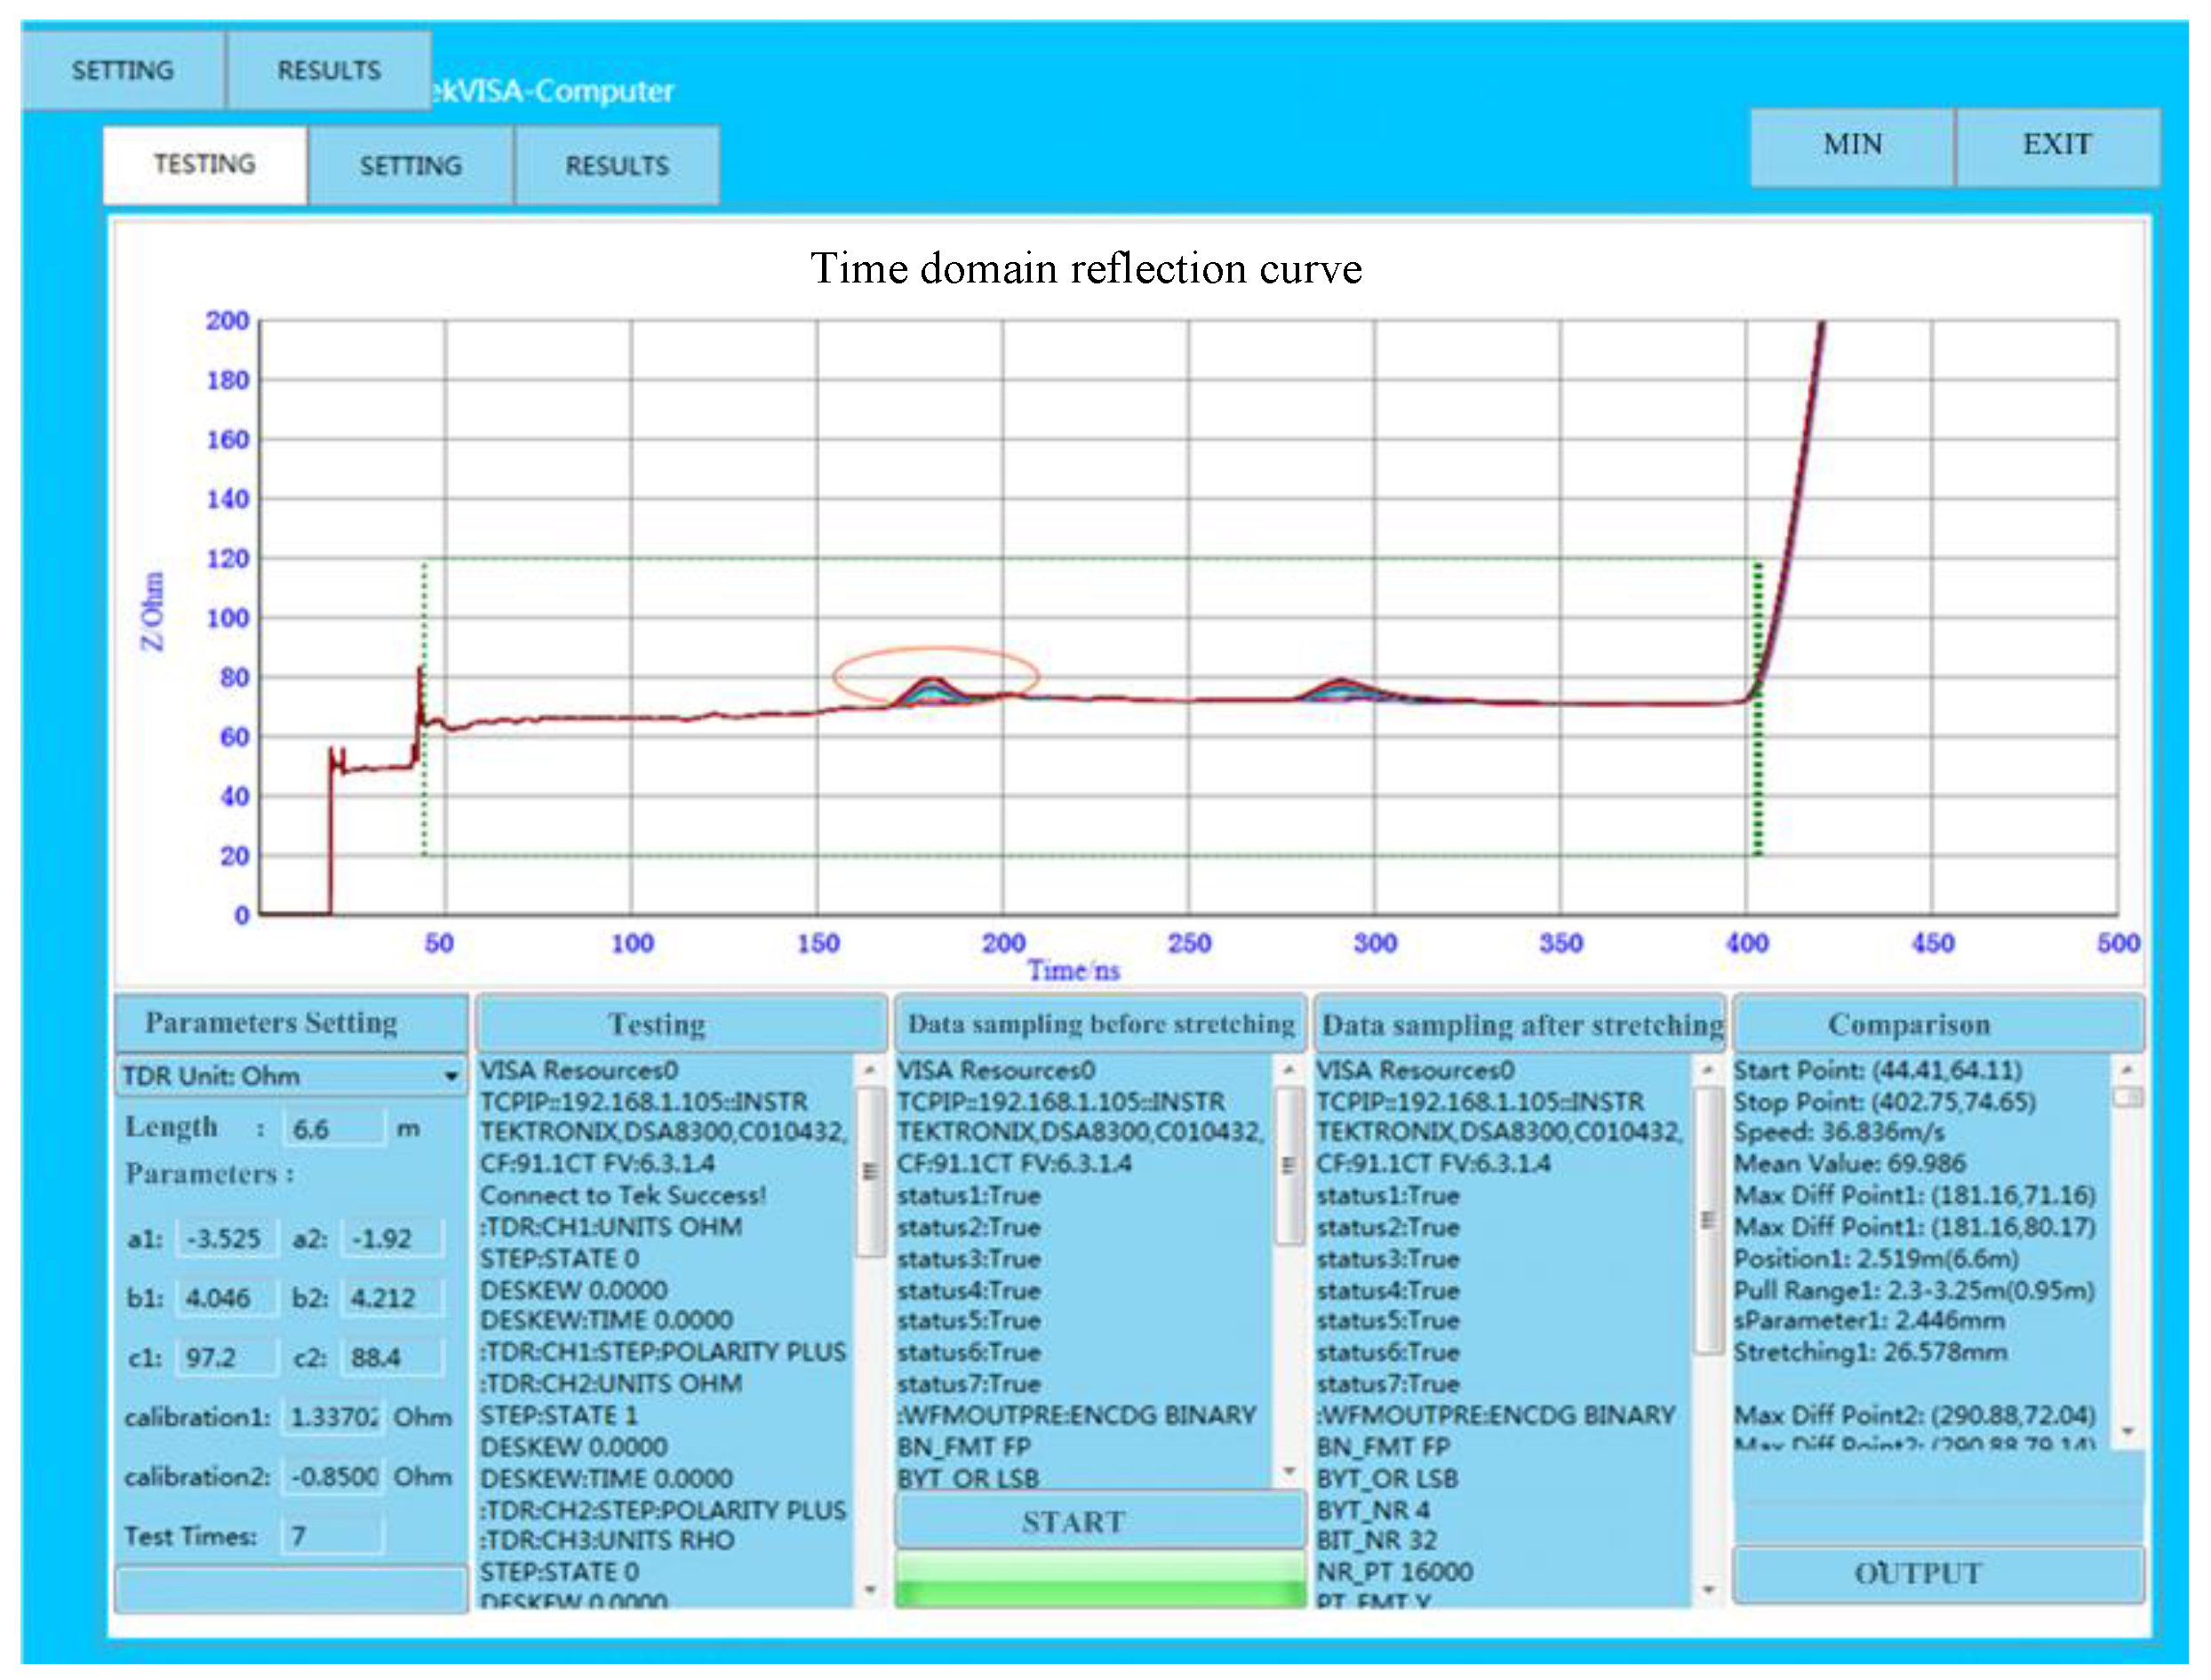The image size is (2211, 1680).
Task: Select the TESTING tab
Action: (x=205, y=165)
